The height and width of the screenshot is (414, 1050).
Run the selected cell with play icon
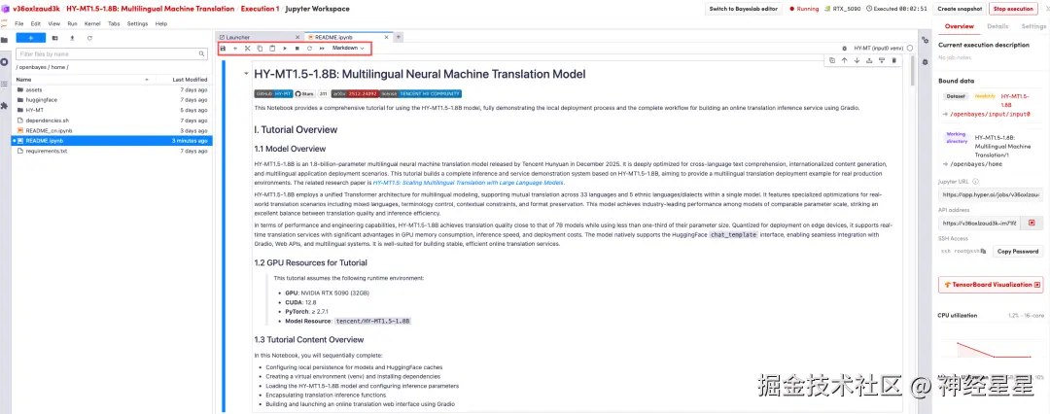(285, 49)
